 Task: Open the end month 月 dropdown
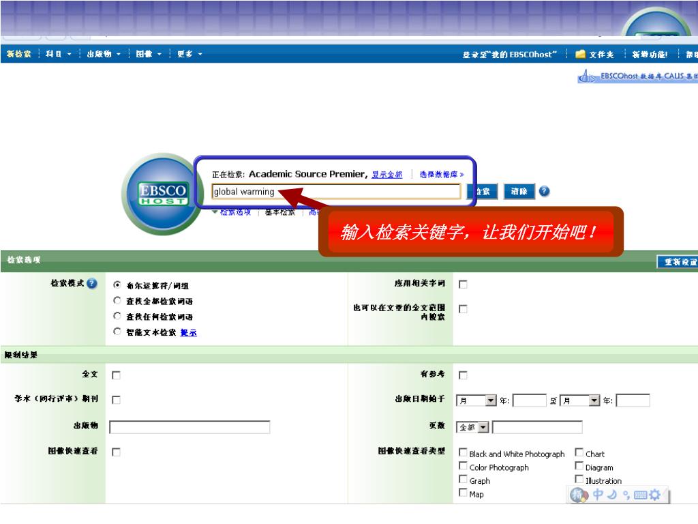(580, 401)
